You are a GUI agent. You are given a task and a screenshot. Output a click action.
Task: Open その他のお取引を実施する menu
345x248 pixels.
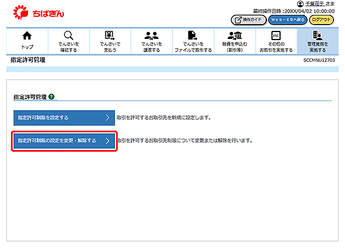pos(276,41)
